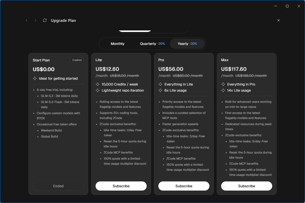This screenshot has height=203, width=305.
Task: Click sparkle icon beside Everything in Pro
Action: pyautogui.click(x=223, y=84)
